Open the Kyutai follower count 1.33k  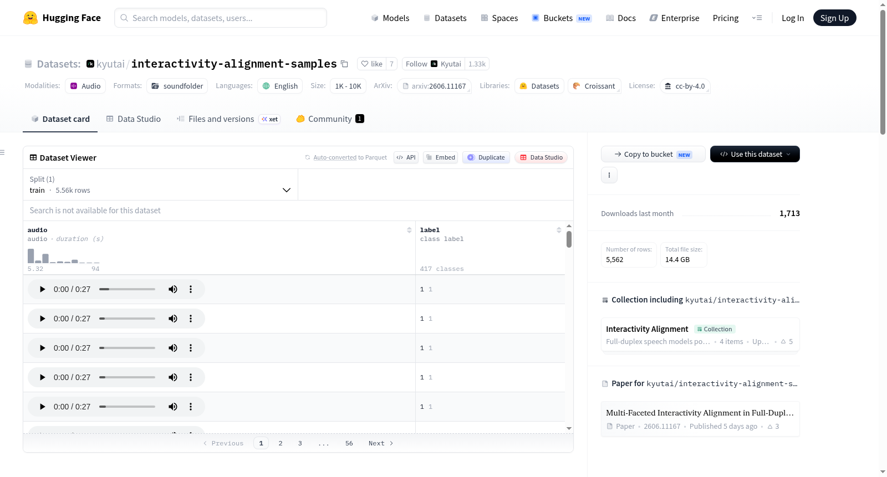[477, 64]
